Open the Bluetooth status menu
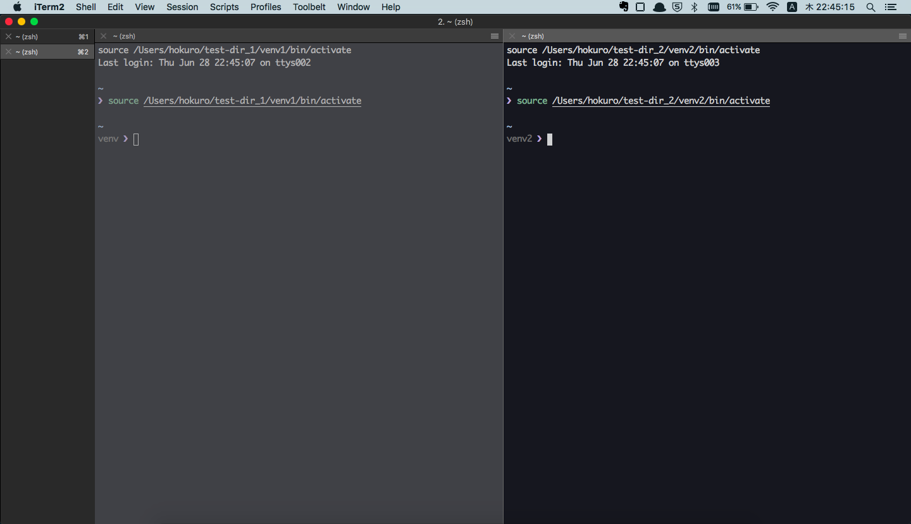Screen dimensions: 911x524 pyautogui.click(x=694, y=7)
